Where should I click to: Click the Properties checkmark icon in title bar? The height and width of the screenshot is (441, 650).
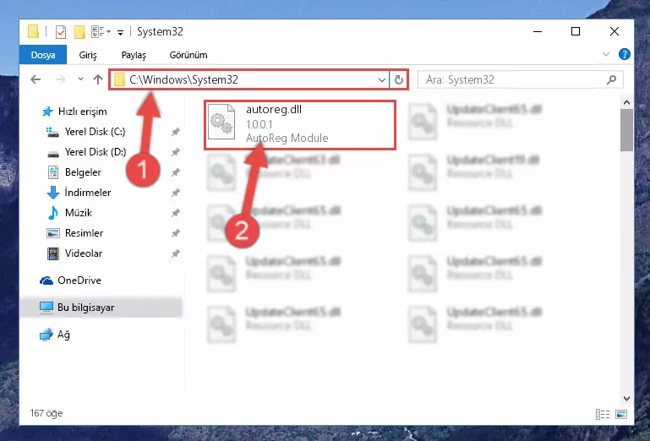(x=61, y=31)
